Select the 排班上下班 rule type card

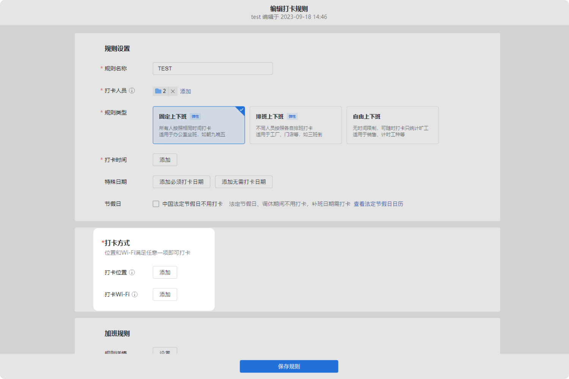pyautogui.click(x=296, y=125)
